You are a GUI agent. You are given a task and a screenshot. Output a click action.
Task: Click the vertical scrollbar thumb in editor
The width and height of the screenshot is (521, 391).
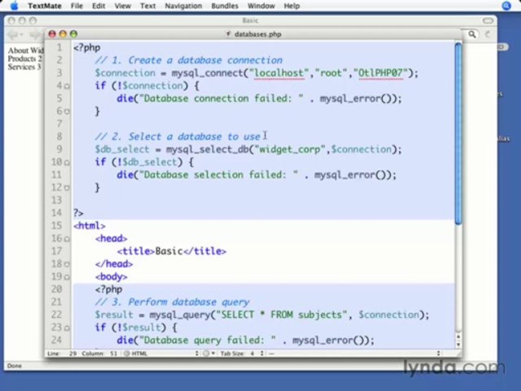point(458,134)
